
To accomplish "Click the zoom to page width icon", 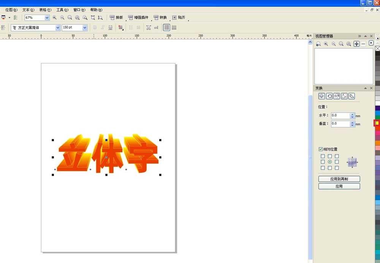I will pyautogui.click(x=93, y=18).
